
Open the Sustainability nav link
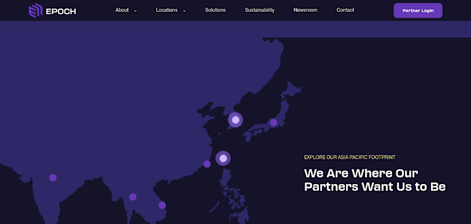[260, 10]
